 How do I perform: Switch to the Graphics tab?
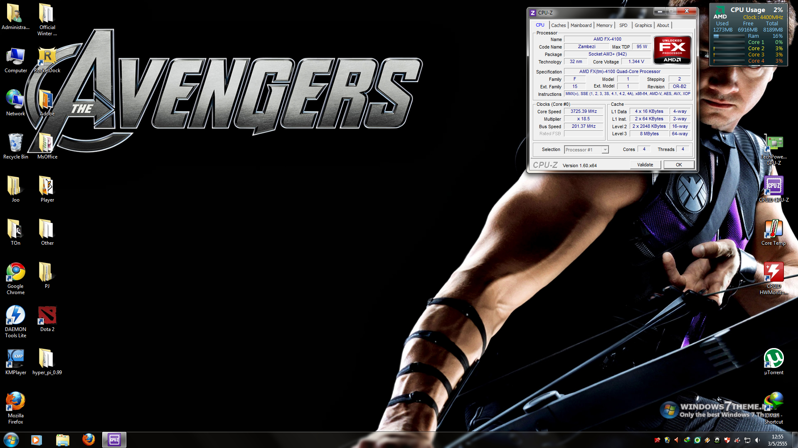coord(643,25)
